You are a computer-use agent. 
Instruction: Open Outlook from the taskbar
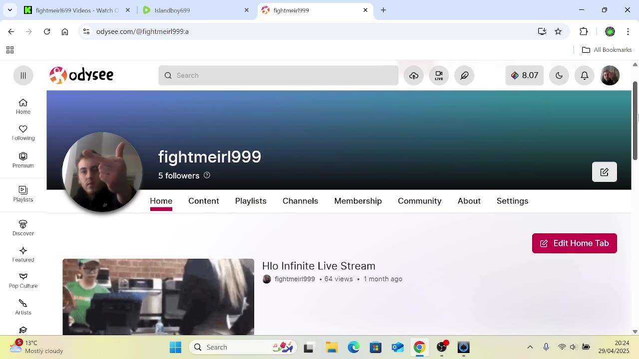point(397,347)
